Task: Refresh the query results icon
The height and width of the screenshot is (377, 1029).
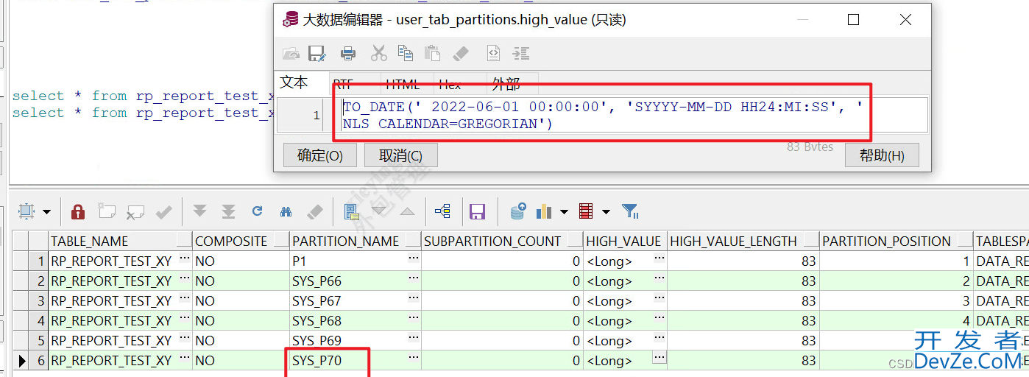Action: (257, 211)
